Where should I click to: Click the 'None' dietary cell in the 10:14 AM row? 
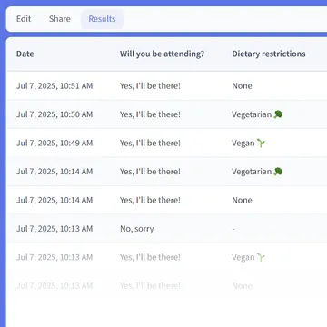242,200
